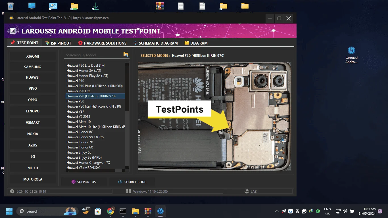This screenshot has height=218, width=388.
Task: Show hidden system tray icons
Action: pyautogui.click(x=277, y=211)
